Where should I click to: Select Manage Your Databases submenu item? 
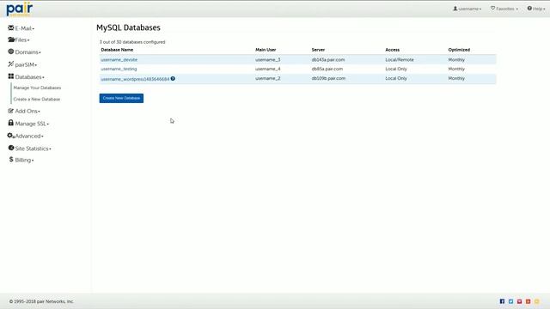coord(37,88)
